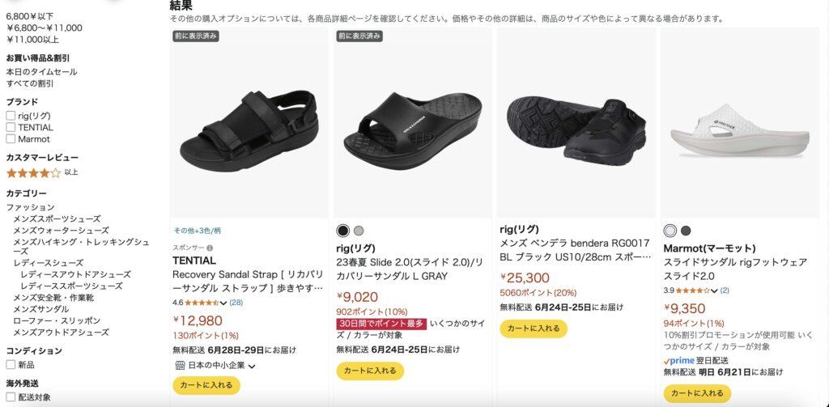Expand rating chevron beside TENTIAL 4.6 stars
Screen dimensions: 829x407
pyautogui.click(x=223, y=303)
